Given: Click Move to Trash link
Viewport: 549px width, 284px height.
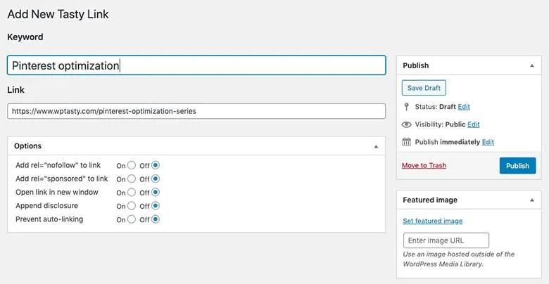Looking at the screenshot, I should pos(424,165).
